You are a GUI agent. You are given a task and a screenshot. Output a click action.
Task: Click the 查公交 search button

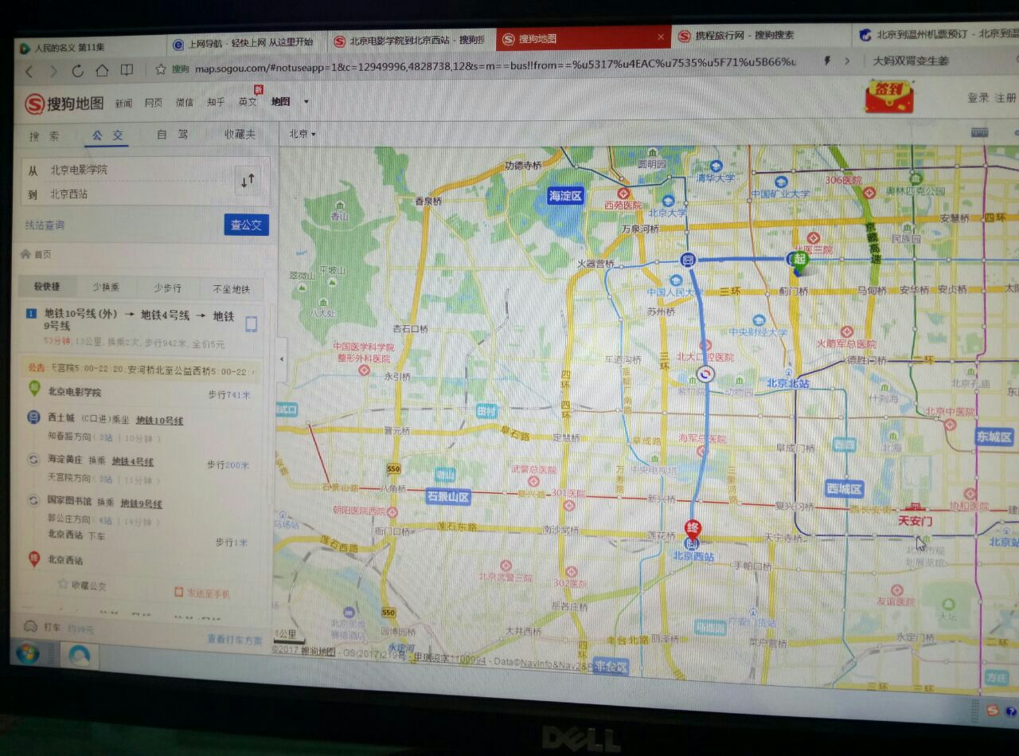coord(246,225)
